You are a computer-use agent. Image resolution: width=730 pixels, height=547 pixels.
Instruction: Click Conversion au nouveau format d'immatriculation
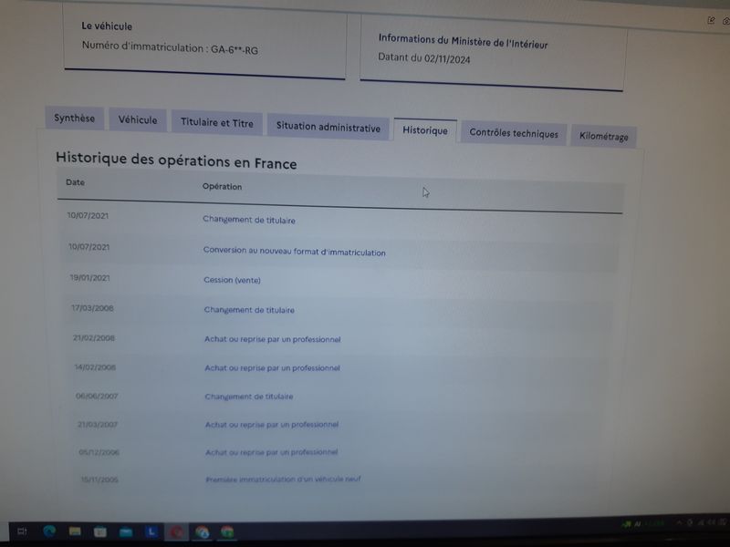tap(294, 252)
